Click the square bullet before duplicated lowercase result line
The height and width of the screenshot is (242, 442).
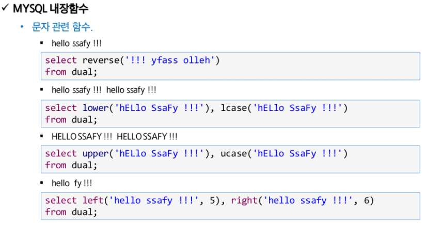pos(42,90)
